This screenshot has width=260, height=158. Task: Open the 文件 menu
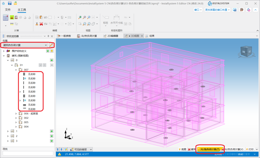(x=8, y=10)
